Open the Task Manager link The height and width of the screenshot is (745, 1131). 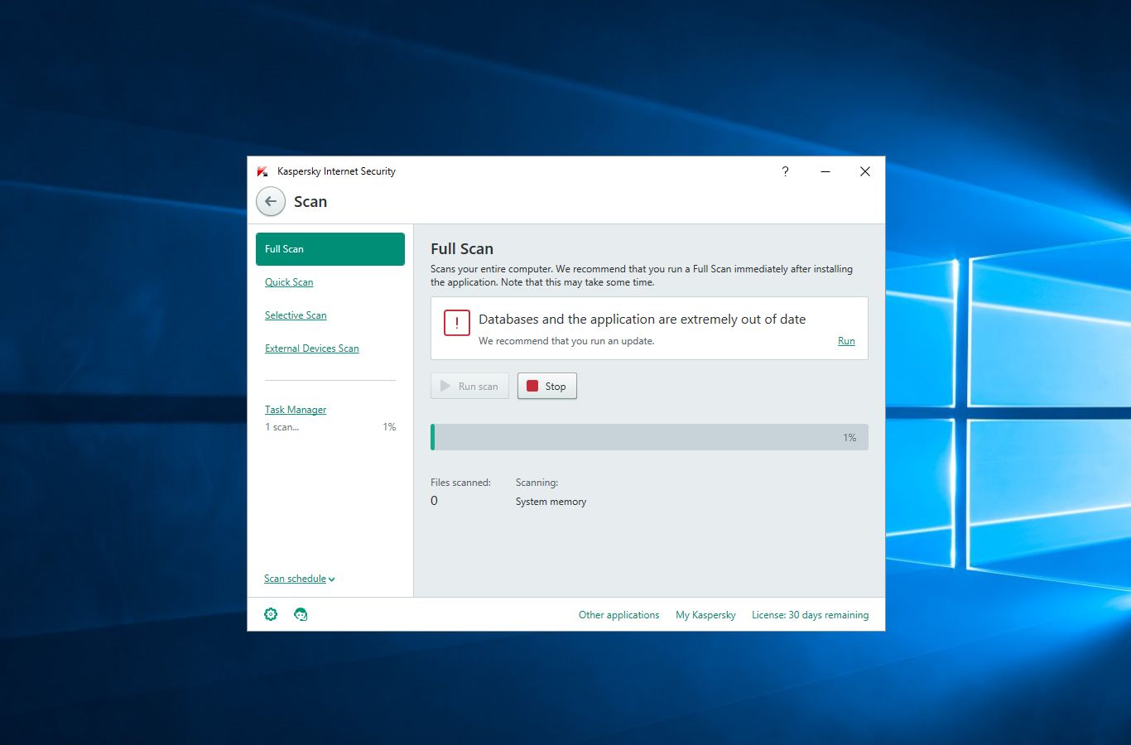click(x=296, y=410)
